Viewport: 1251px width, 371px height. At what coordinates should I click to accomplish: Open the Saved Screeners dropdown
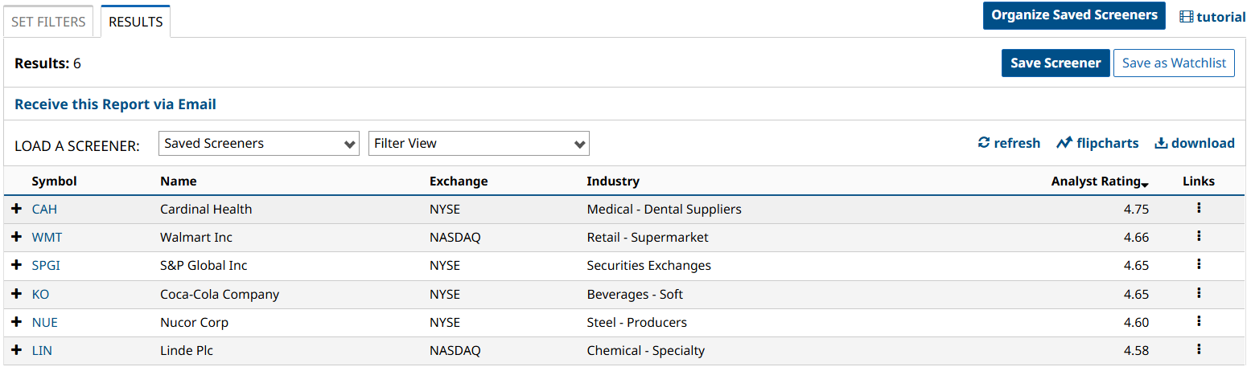pyautogui.click(x=259, y=144)
